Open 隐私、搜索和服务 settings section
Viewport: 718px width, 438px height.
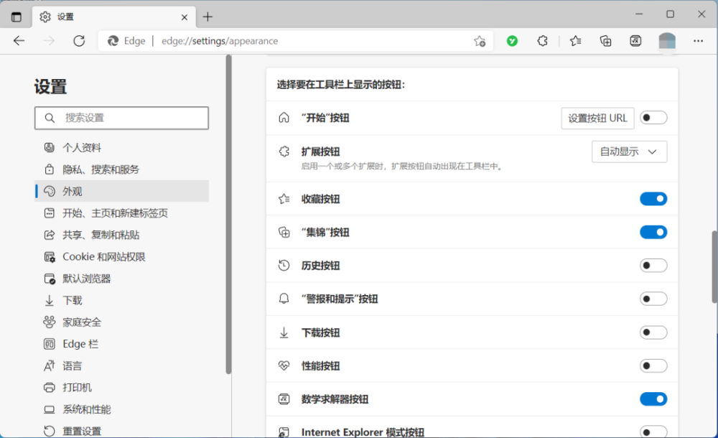coord(122,169)
